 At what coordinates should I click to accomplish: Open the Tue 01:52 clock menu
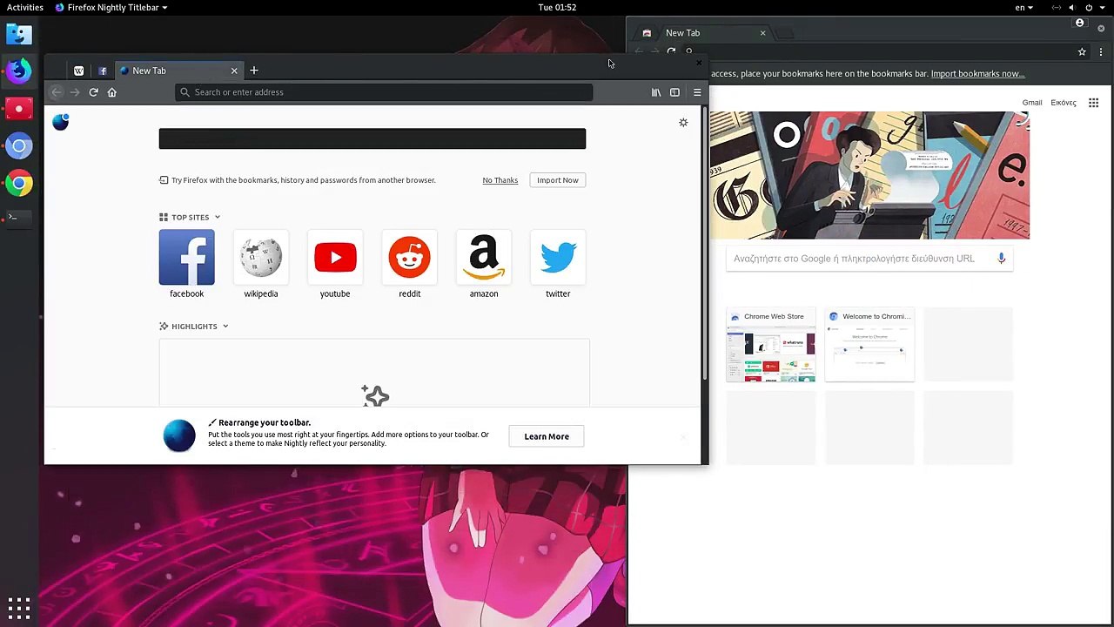557,7
